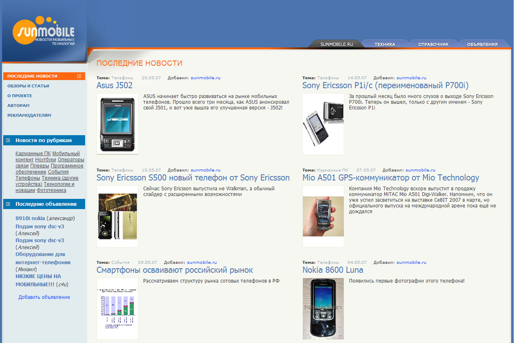Switch to the ТЕХНИКА tab
514x343 pixels.
tap(385, 44)
